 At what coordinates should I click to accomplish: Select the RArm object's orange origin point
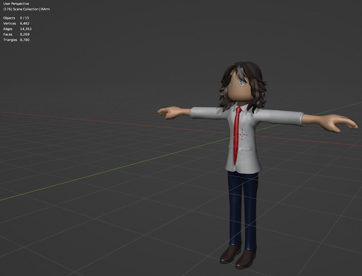pyautogui.click(x=169, y=112)
